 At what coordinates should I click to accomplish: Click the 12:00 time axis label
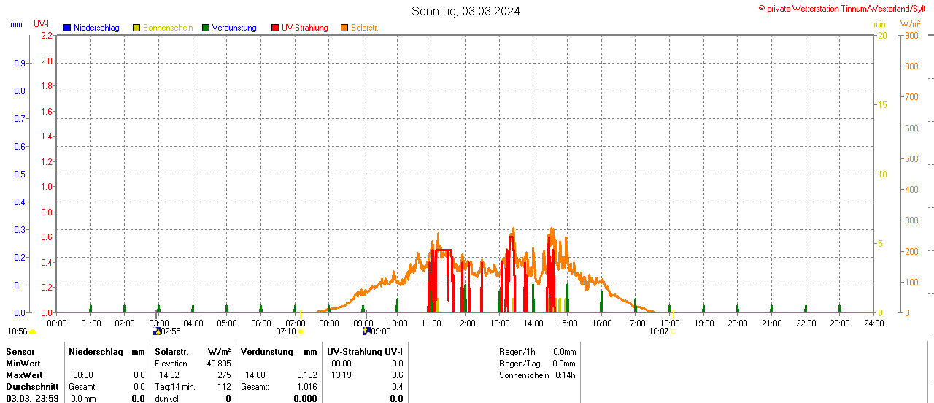click(466, 323)
